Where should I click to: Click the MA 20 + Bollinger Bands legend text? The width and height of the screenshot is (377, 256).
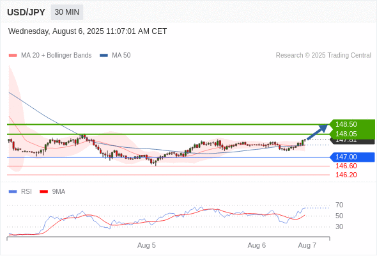pyautogui.click(x=56, y=56)
